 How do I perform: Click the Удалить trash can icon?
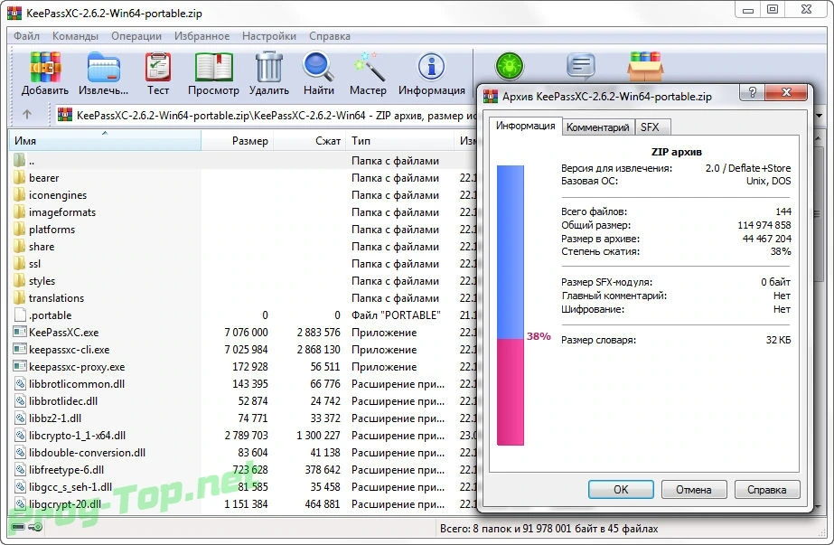click(269, 68)
